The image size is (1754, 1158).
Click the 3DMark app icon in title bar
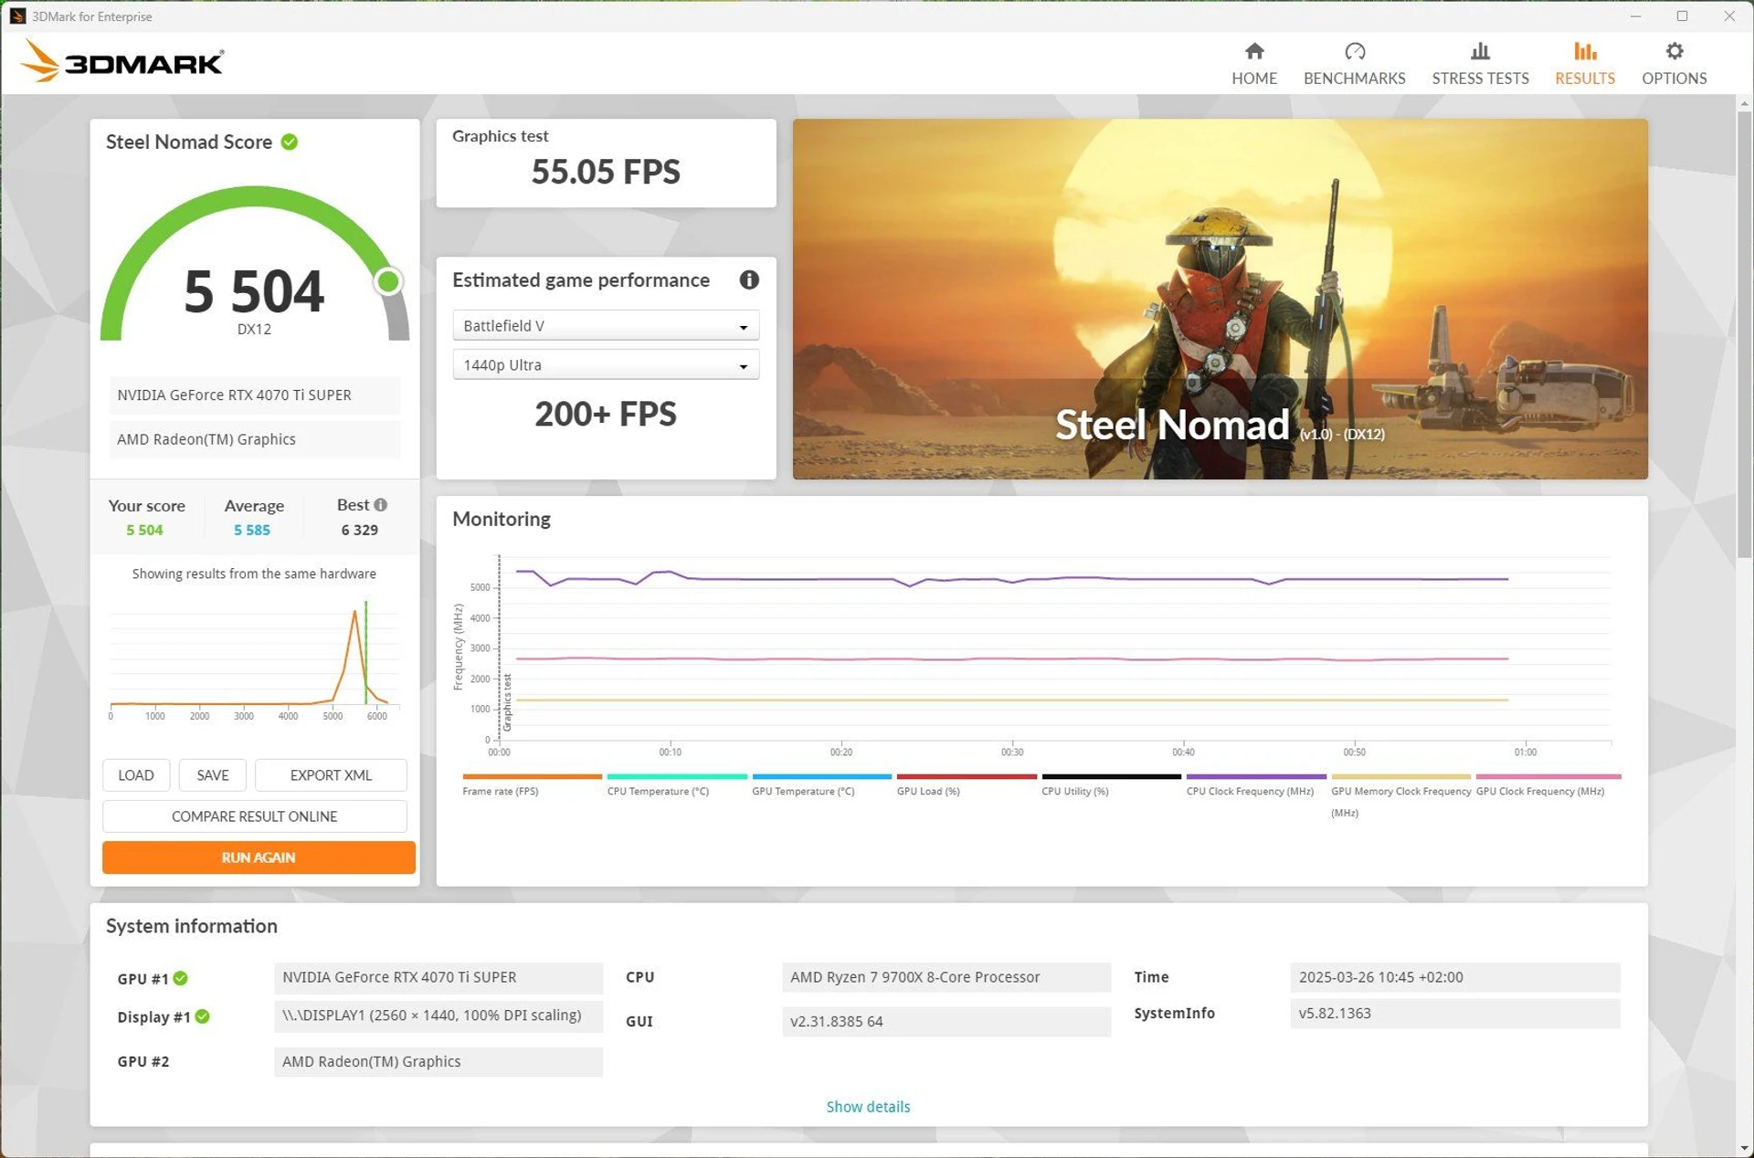point(17,16)
